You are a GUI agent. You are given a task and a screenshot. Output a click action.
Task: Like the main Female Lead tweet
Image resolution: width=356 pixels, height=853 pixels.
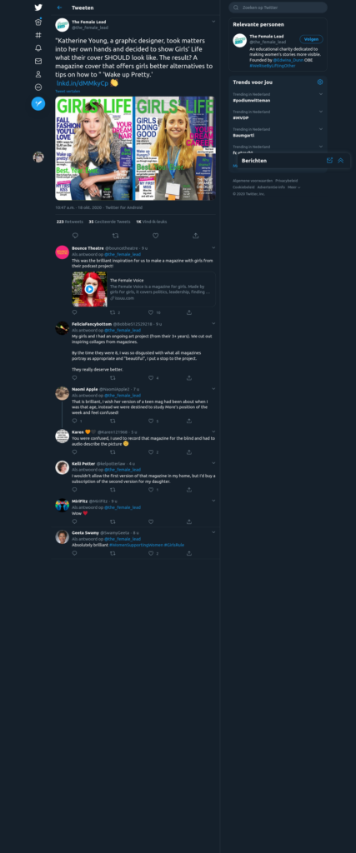(155, 236)
